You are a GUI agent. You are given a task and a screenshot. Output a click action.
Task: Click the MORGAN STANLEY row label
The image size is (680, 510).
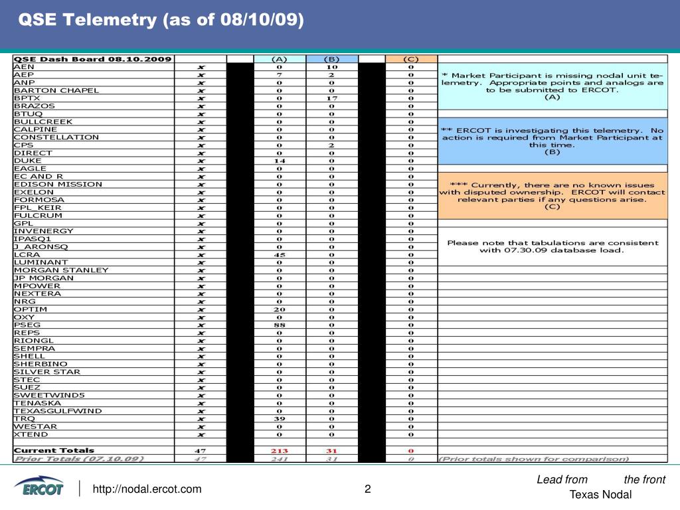pos(61,270)
